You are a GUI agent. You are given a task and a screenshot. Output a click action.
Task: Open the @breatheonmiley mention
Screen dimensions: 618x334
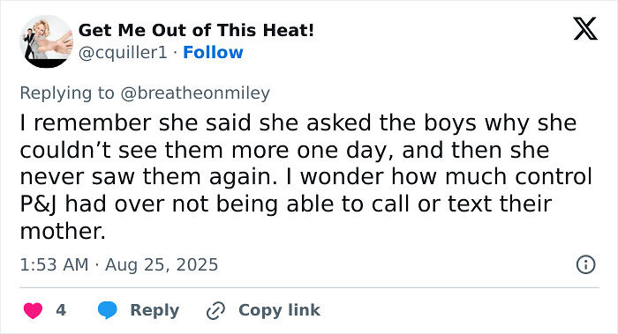coord(195,93)
